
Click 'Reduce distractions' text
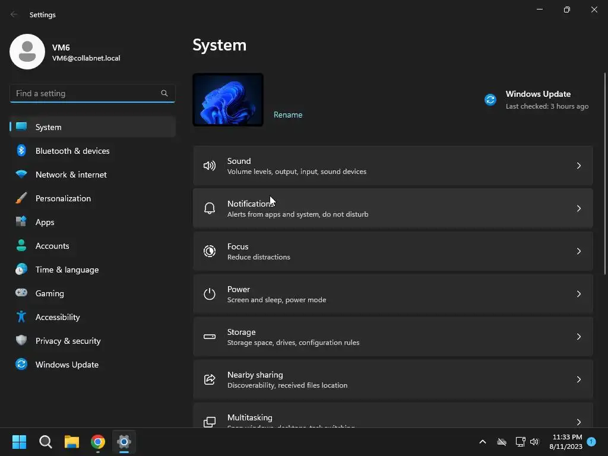259,257
